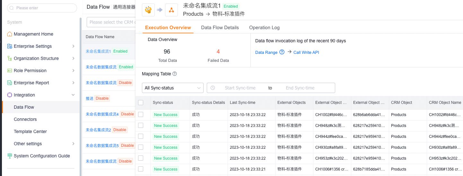
Task: Collapse the Integration menu chevron
Action: pyautogui.click(x=73, y=95)
